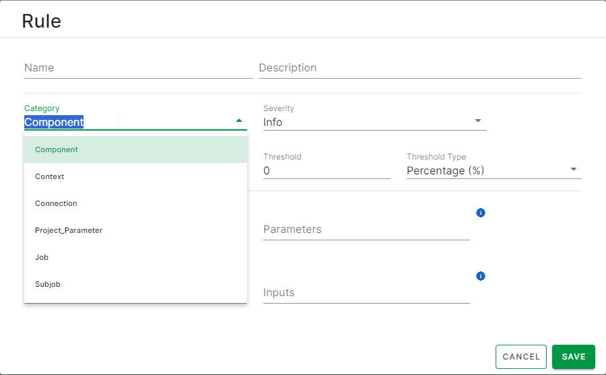Expand the Threshold Type Percentage dropdown
This screenshot has height=375, width=606.
[x=493, y=170]
